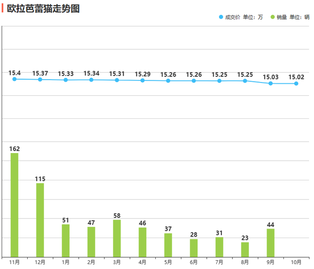The image size is (314, 269).
Task: Select the 2月 price point 15.34
Action: click(x=91, y=79)
